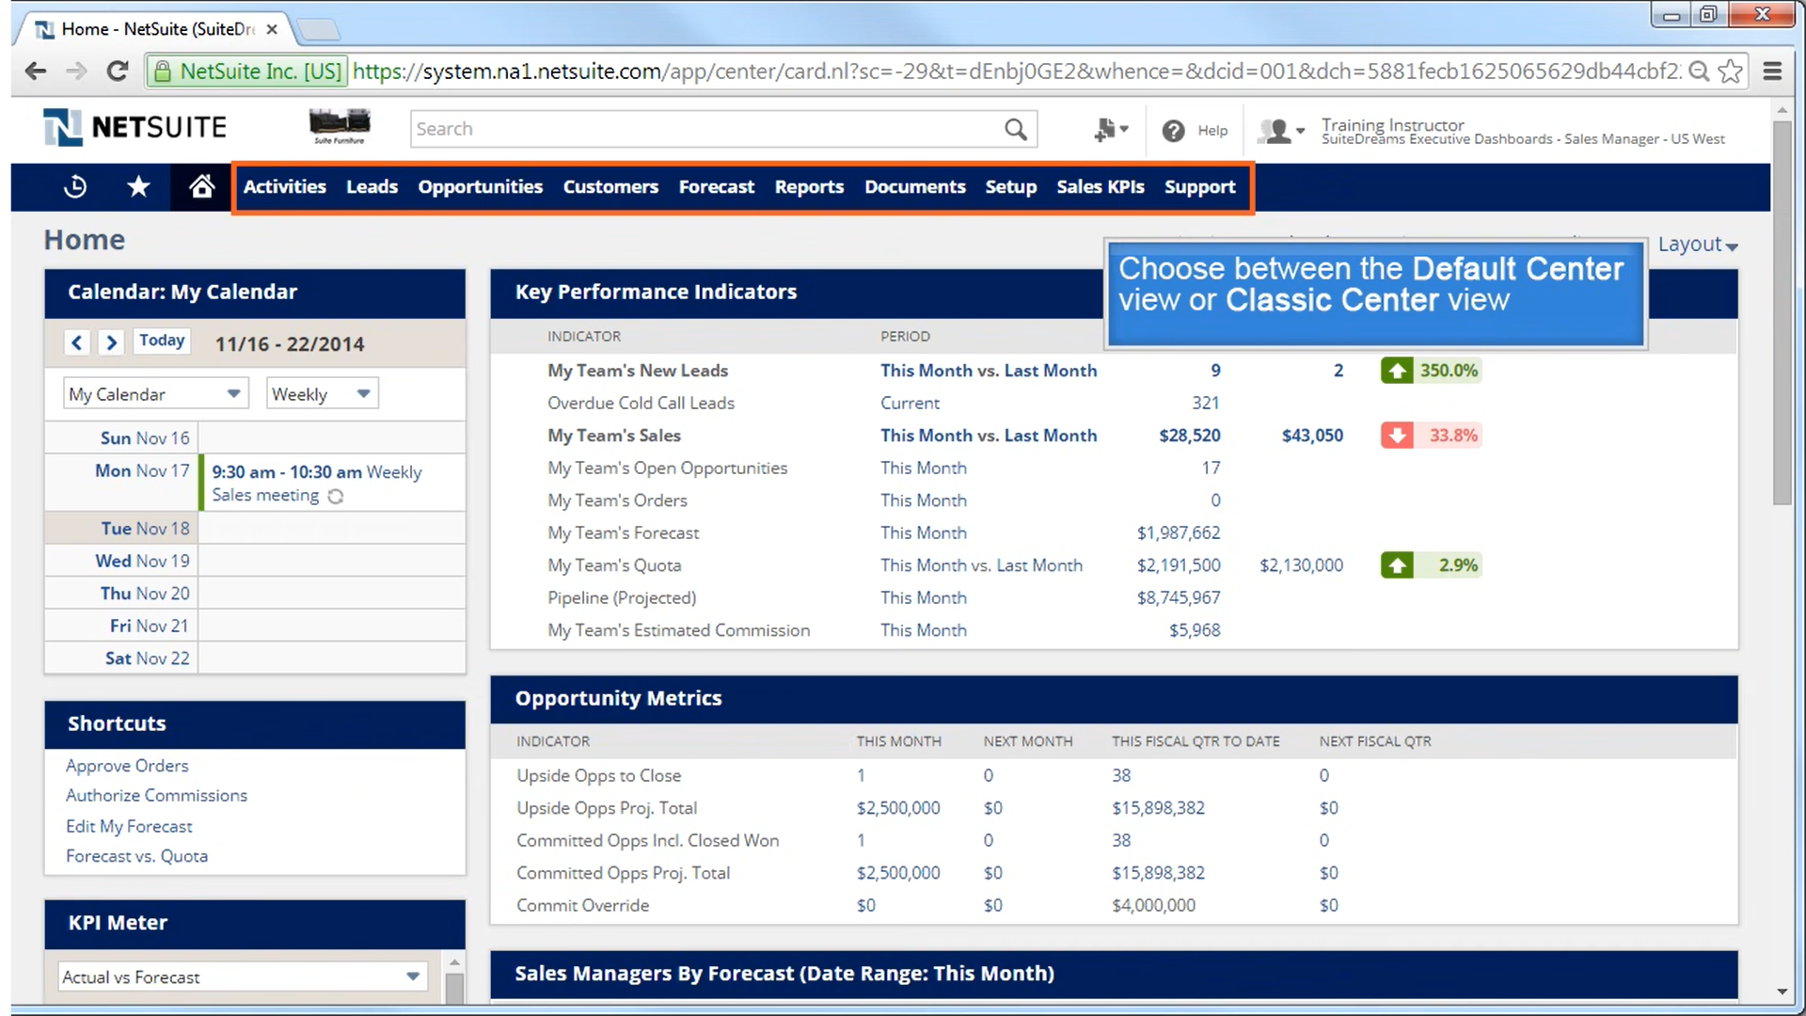This screenshot has height=1016, width=1806.
Task: Open the Support menu
Action: coord(1200,187)
